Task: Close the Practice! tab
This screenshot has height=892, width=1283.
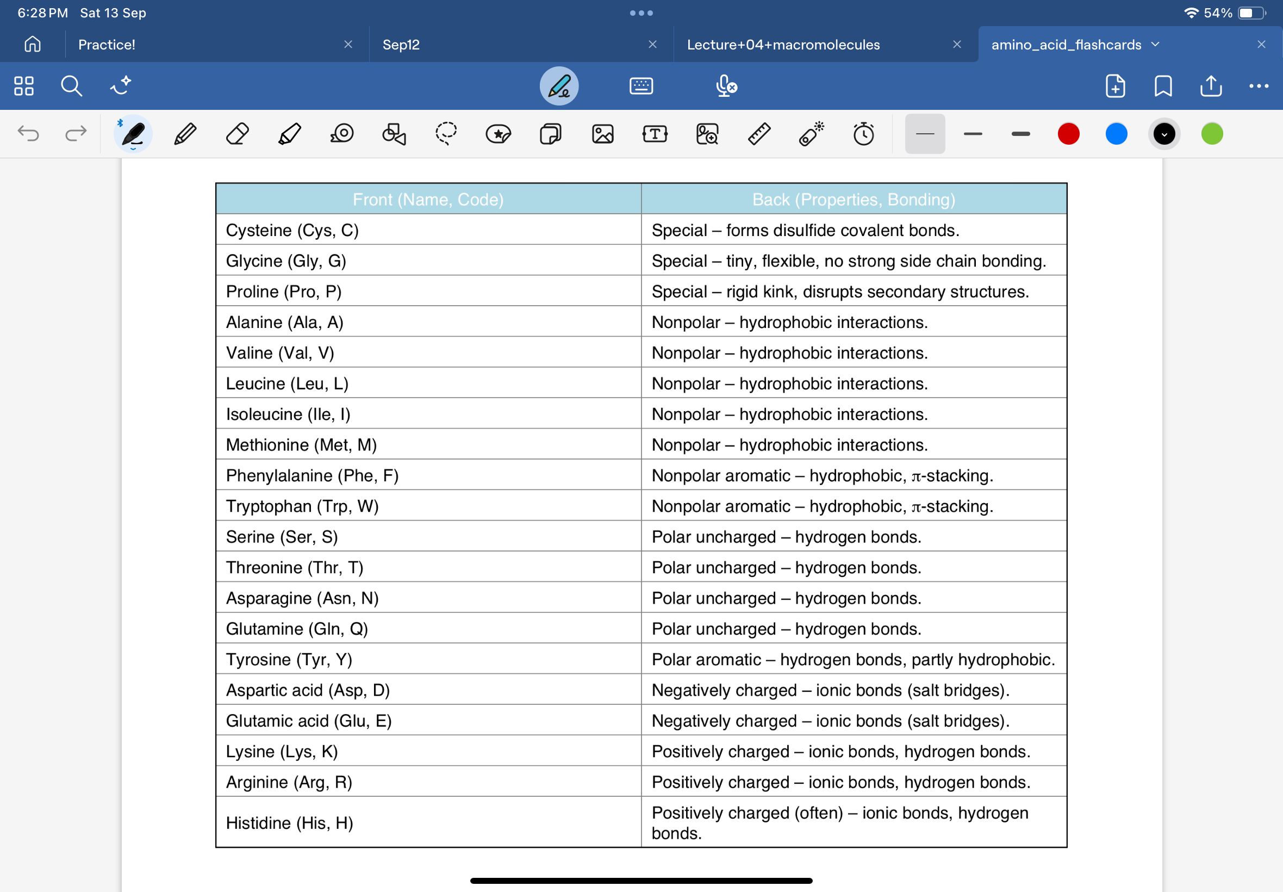Action: click(348, 44)
